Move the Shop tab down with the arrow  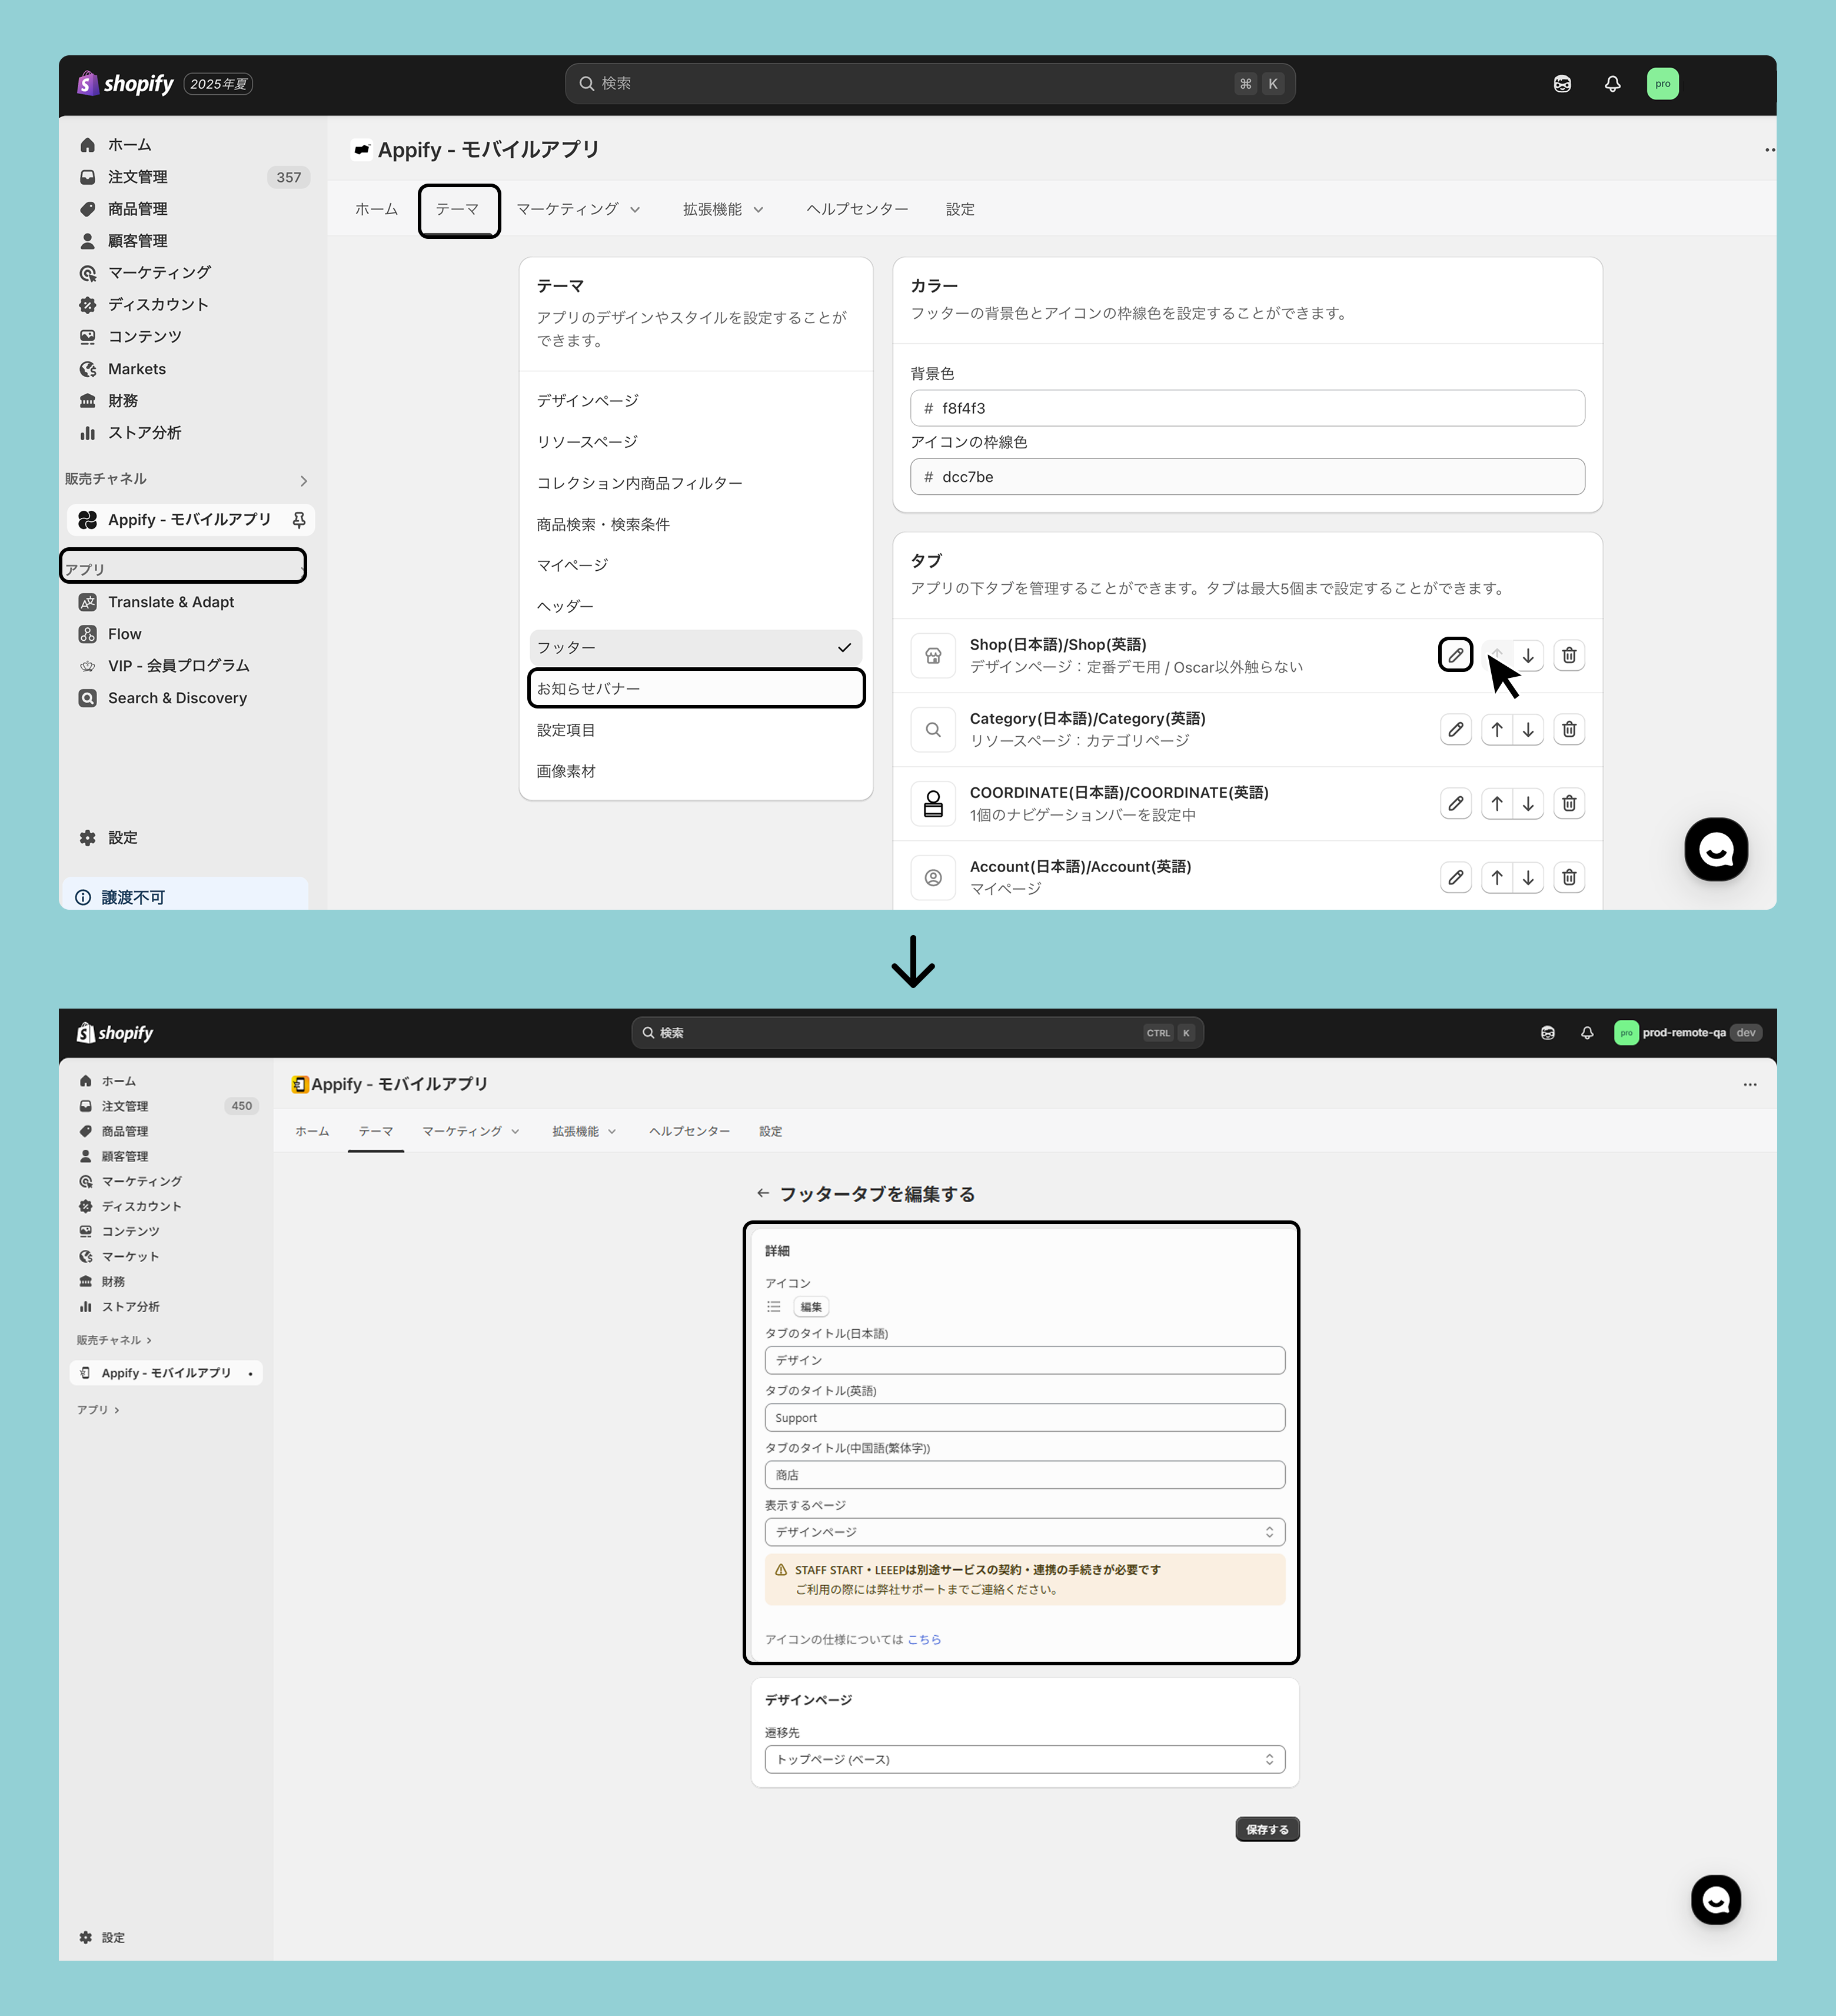(1528, 655)
